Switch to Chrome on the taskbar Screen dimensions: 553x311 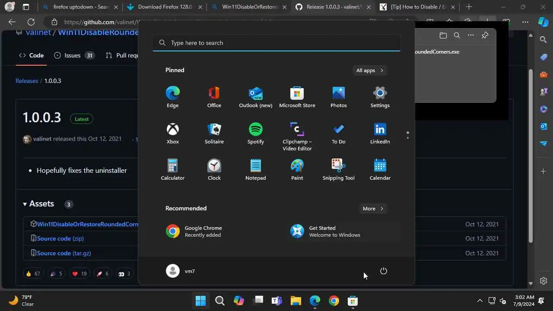[334, 301]
